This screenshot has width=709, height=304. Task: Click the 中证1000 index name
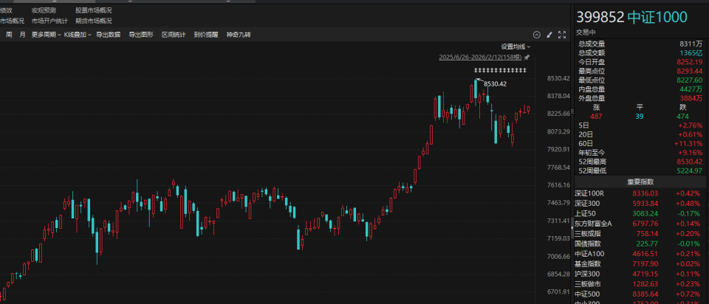coord(657,18)
